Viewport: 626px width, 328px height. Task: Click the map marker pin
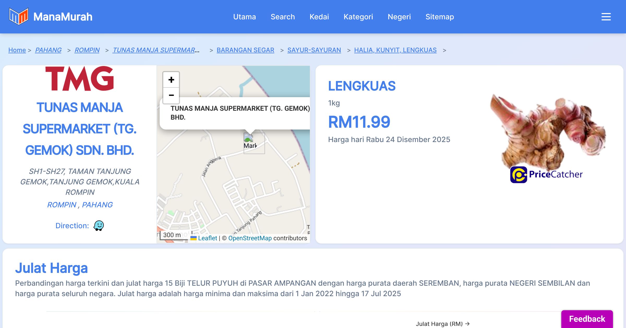(x=249, y=138)
